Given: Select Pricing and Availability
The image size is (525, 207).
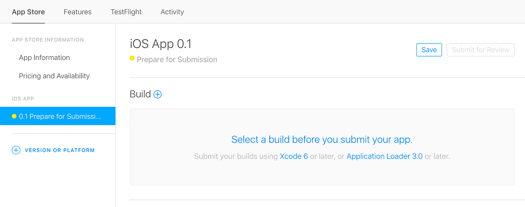Looking at the screenshot, I should (54, 76).
